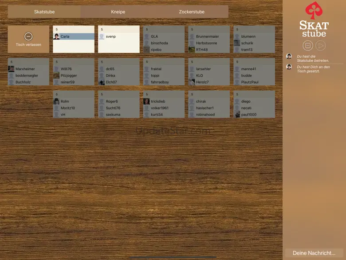Switch to the Kneipe tab
The image size is (346, 260).
pos(118,12)
